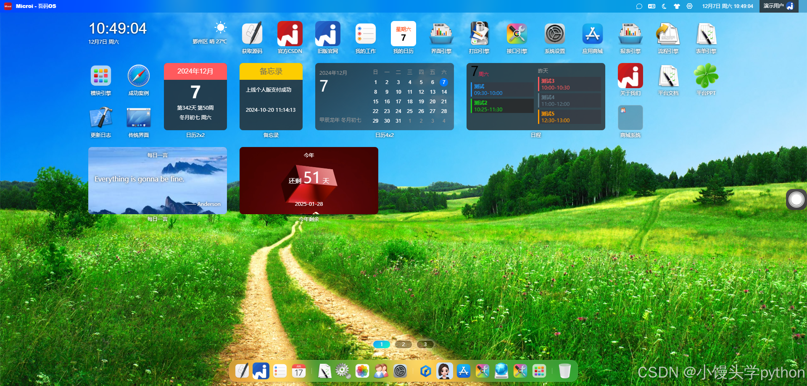The height and width of the screenshot is (386, 807).
Task: Open the chat message bubble icon in top bar
Action: point(639,6)
